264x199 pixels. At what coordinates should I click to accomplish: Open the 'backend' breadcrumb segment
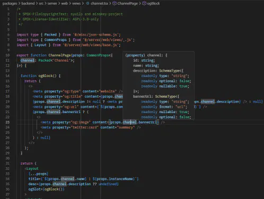pos(28,3)
